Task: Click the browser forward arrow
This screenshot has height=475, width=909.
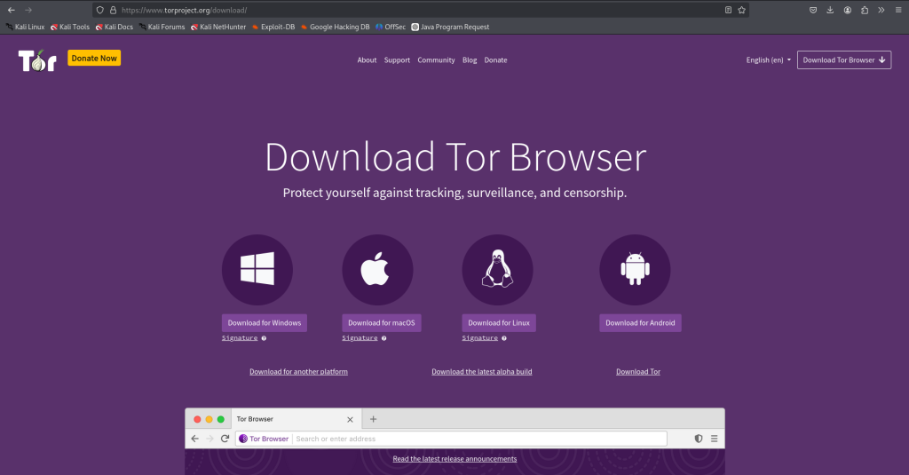Action: pyautogui.click(x=28, y=10)
